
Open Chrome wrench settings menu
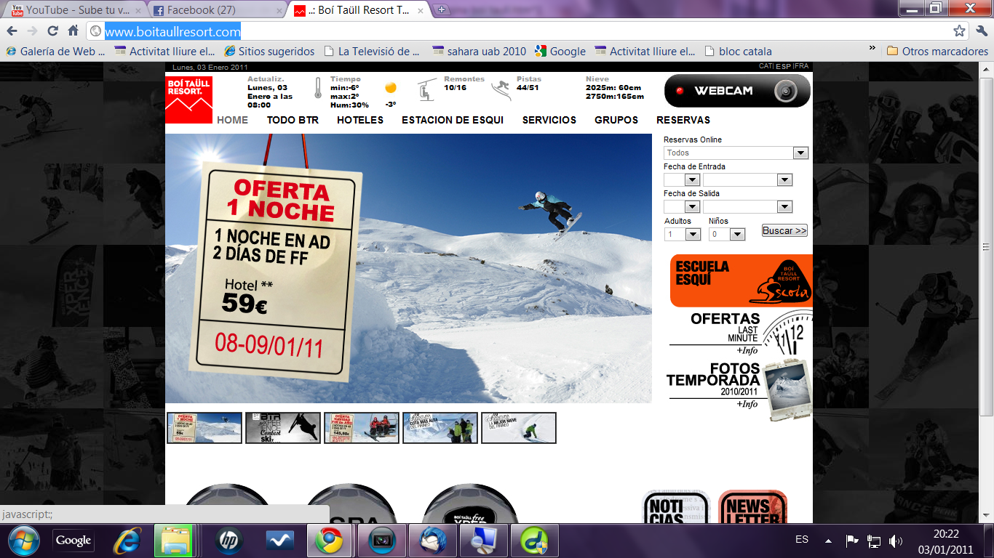981,31
